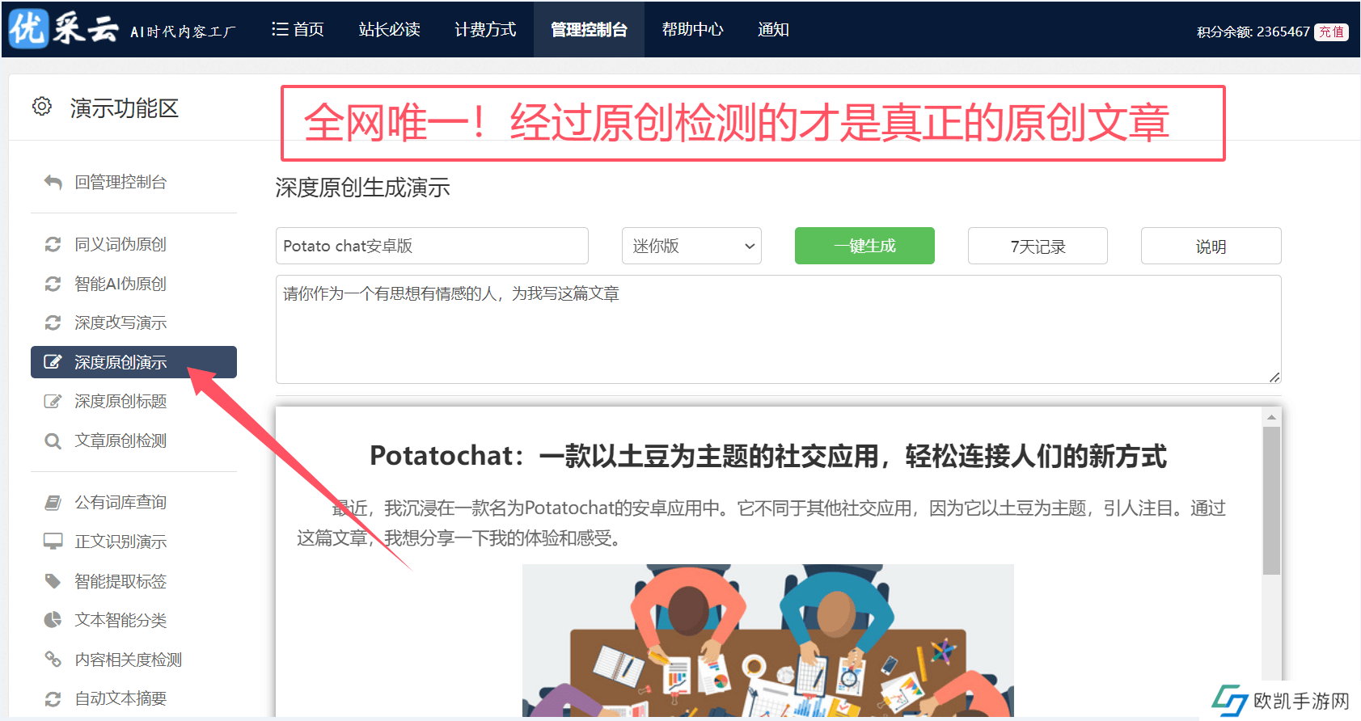Open 公有词库查询 in the sidebar

(120, 503)
